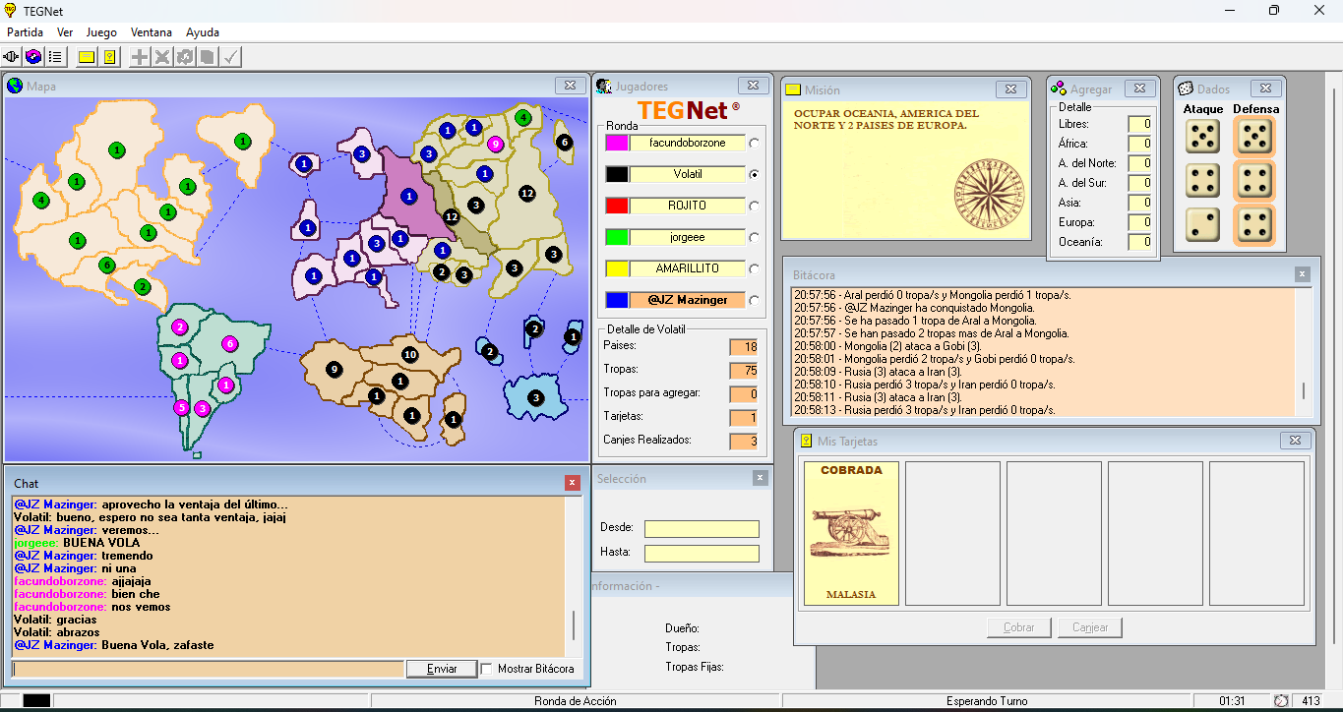
Task: Click the checkmark end-turn toolbar icon
Action: (x=231, y=57)
